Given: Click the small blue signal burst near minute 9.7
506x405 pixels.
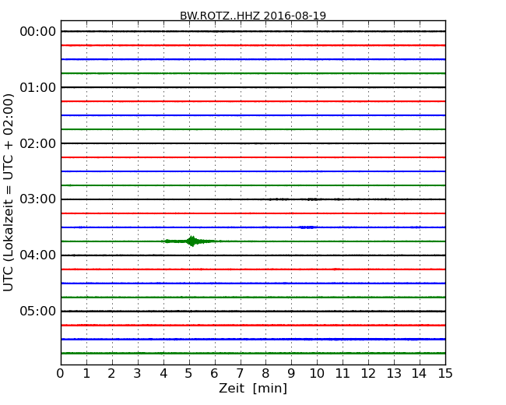Looking at the screenshot, I should coord(307,227).
